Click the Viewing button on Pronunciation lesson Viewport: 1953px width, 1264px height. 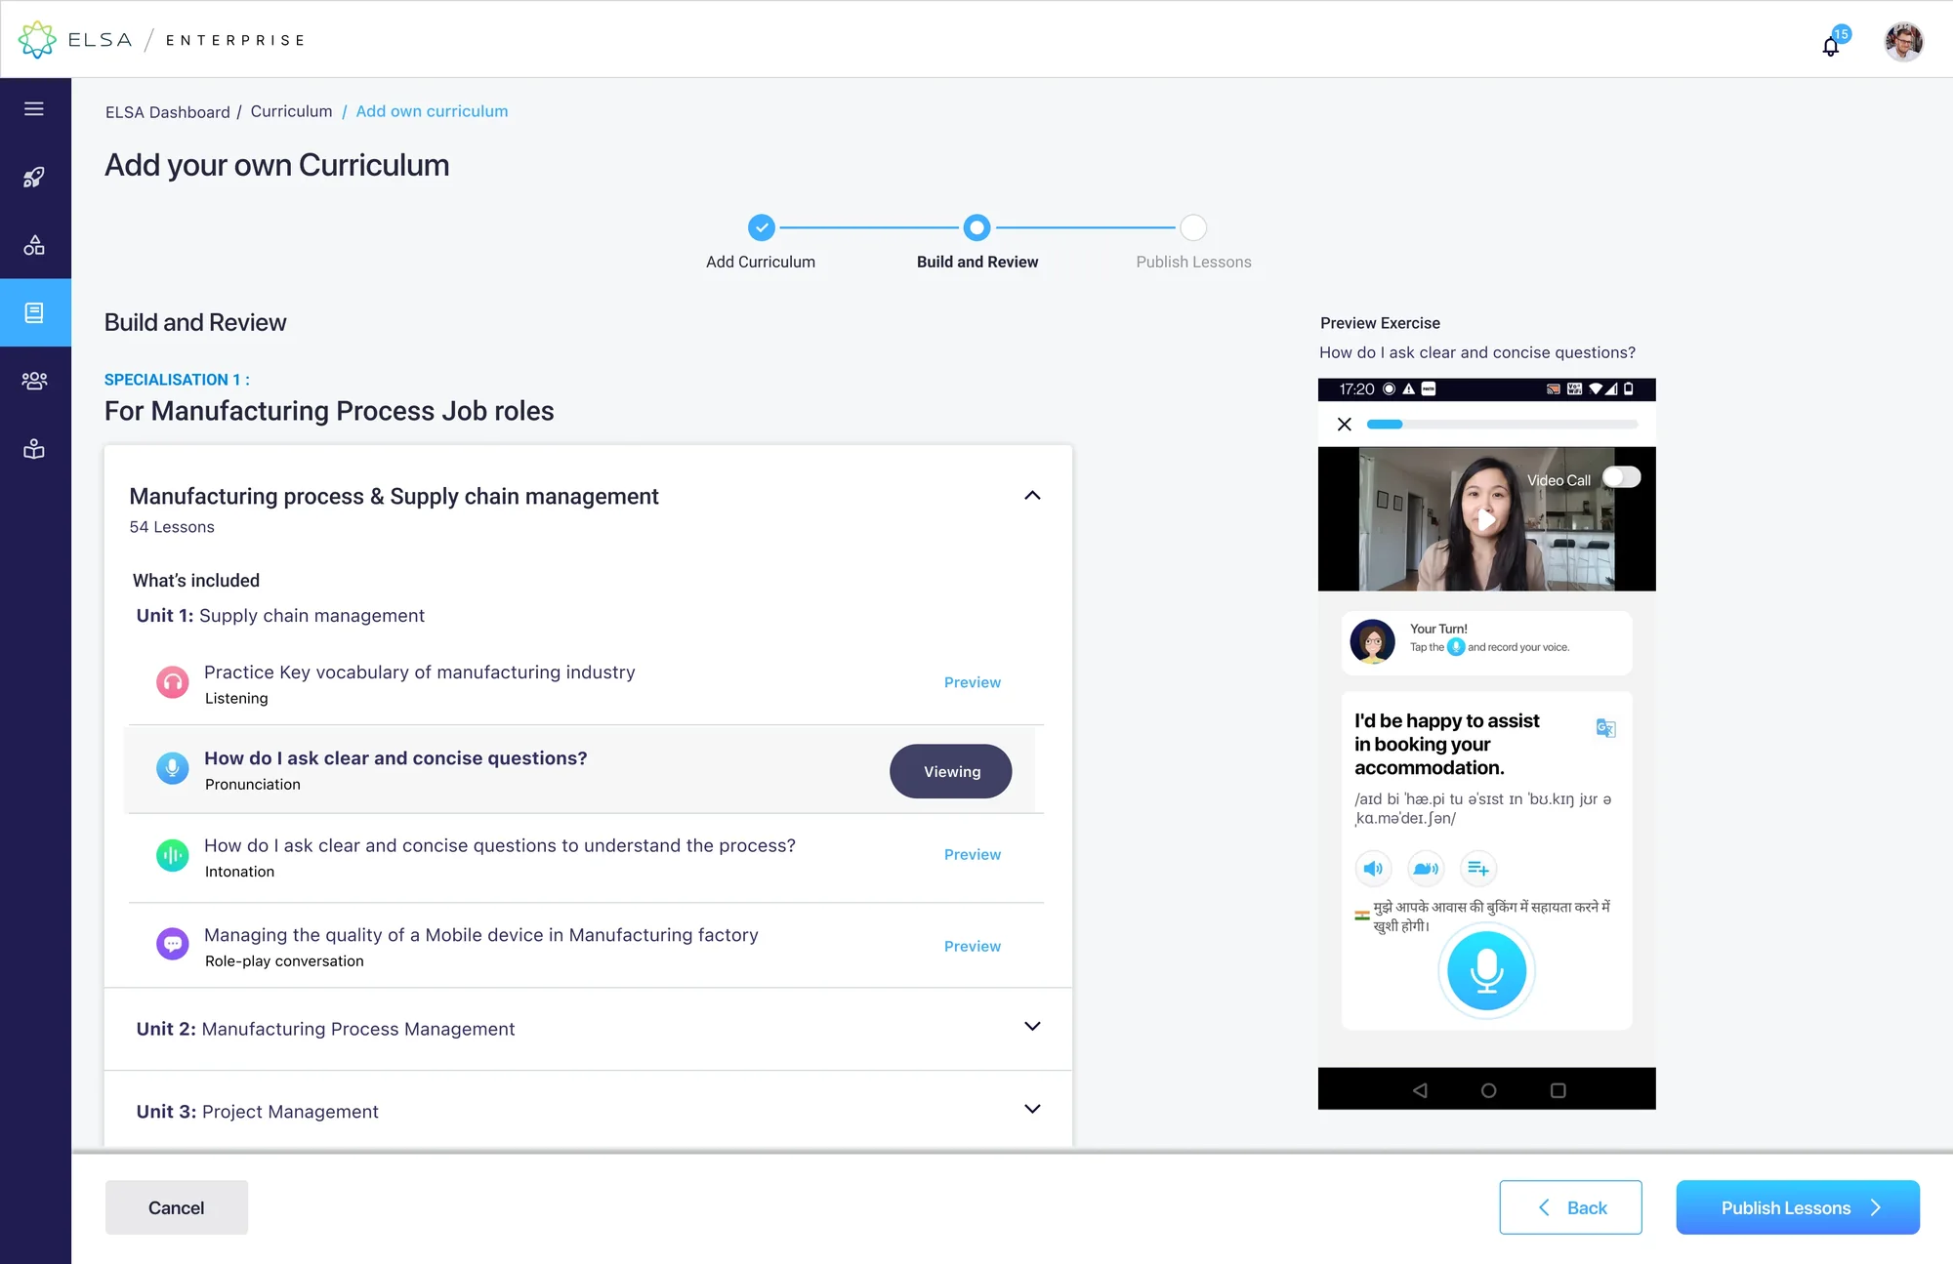tap(951, 771)
